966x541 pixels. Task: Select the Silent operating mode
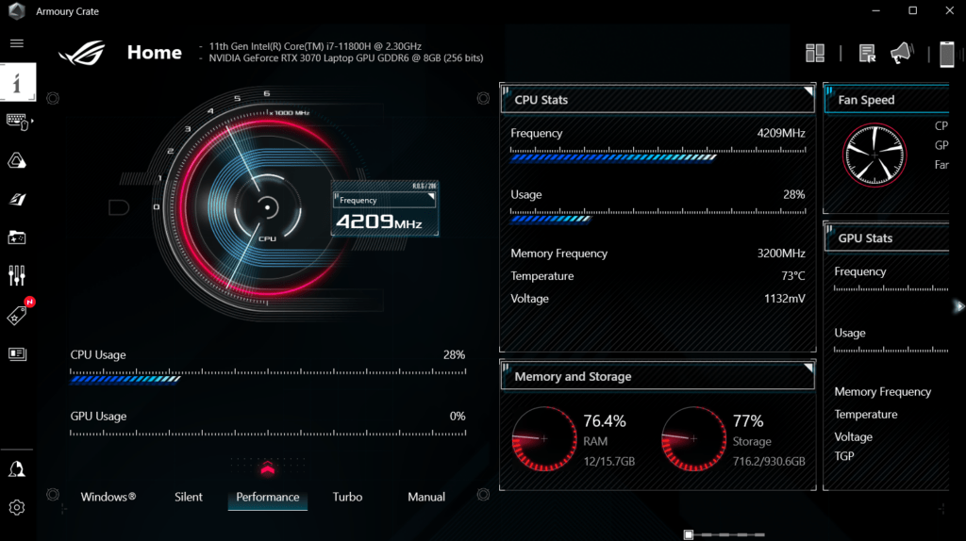tap(189, 497)
